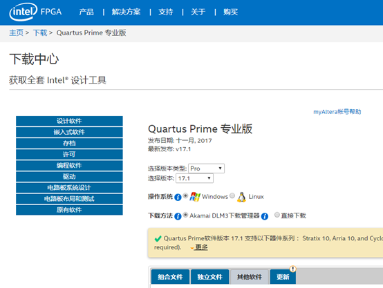Open 解决方案 menu in top navigation

point(126,12)
